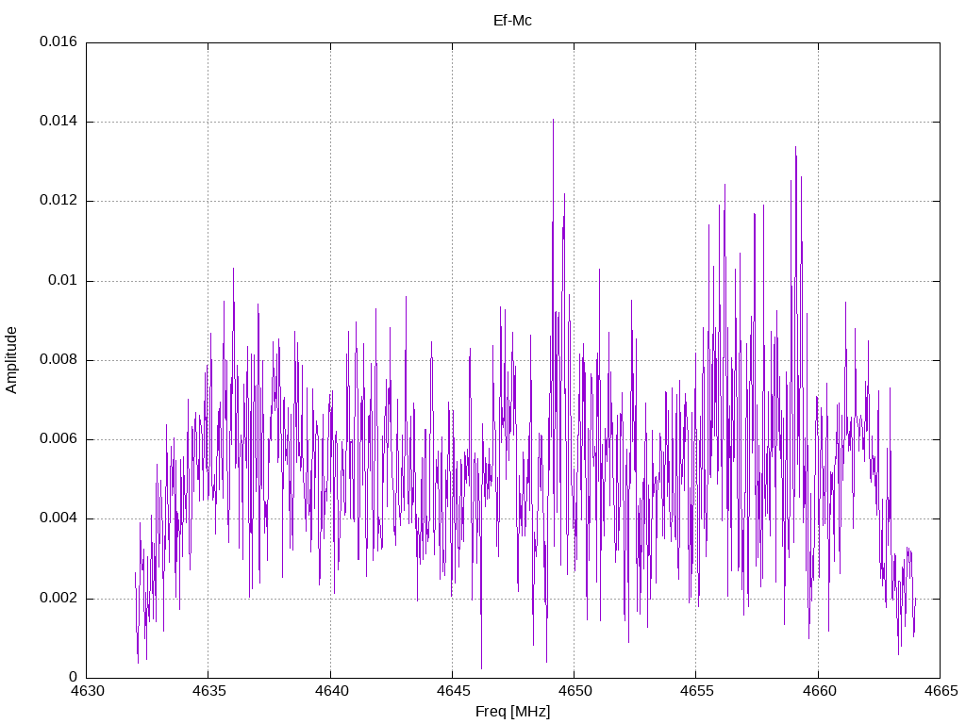Click the 4635 x-axis tick label
Image resolution: width=966 pixels, height=724 pixels.
pos(208,691)
